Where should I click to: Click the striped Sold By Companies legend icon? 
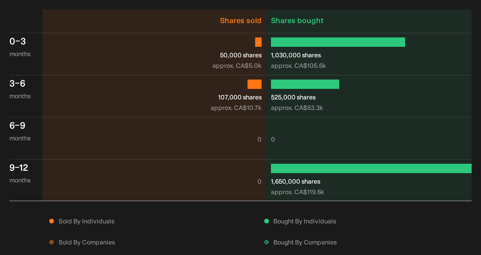(52, 242)
